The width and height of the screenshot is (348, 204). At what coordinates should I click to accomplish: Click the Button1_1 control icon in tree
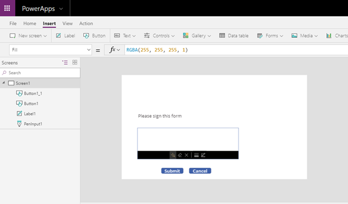click(x=20, y=93)
